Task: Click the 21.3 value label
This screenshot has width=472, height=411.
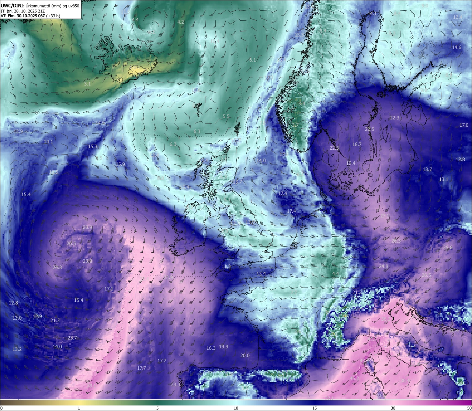Action: coord(55,320)
